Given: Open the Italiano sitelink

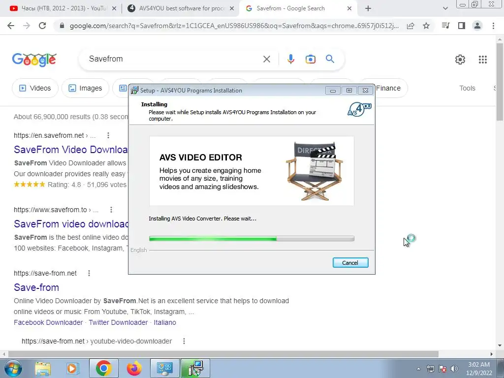Looking at the screenshot, I should [x=165, y=322].
